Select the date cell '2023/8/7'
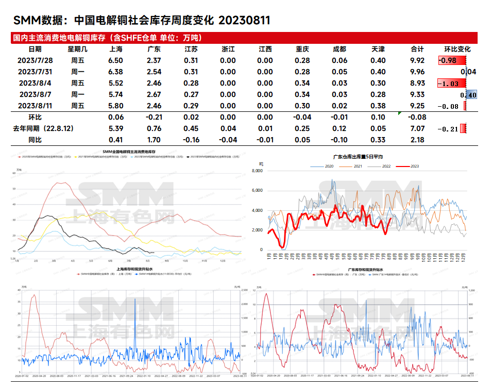The width and height of the screenshot is (491, 382). point(35,94)
